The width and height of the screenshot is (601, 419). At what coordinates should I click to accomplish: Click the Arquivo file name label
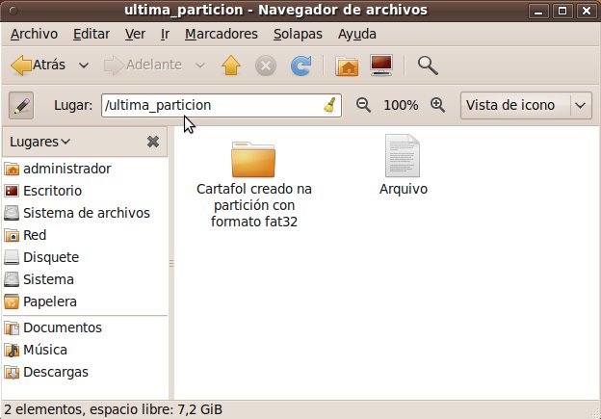[x=404, y=189]
